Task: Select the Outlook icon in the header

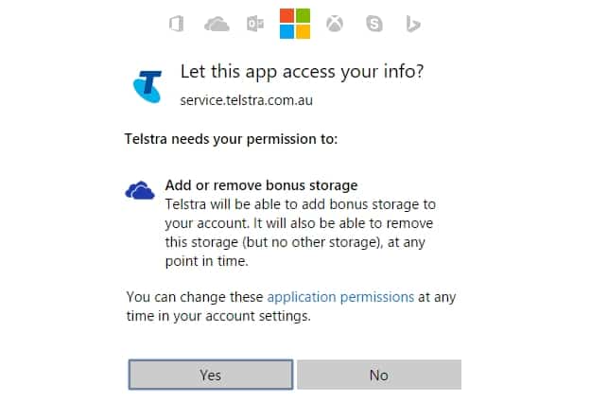Action: tap(255, 24)
